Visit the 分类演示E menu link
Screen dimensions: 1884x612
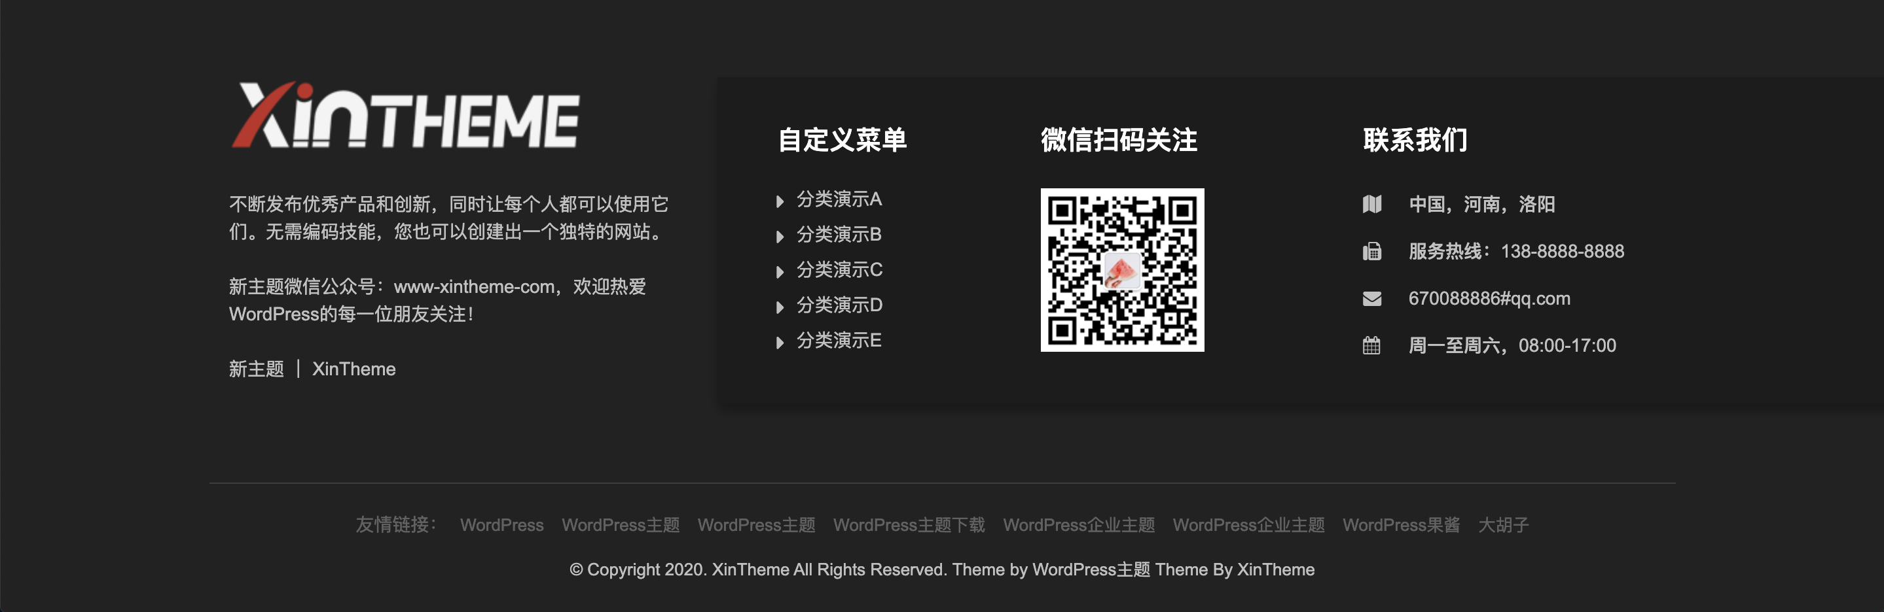pyautogui.click(x=839, y=340)
